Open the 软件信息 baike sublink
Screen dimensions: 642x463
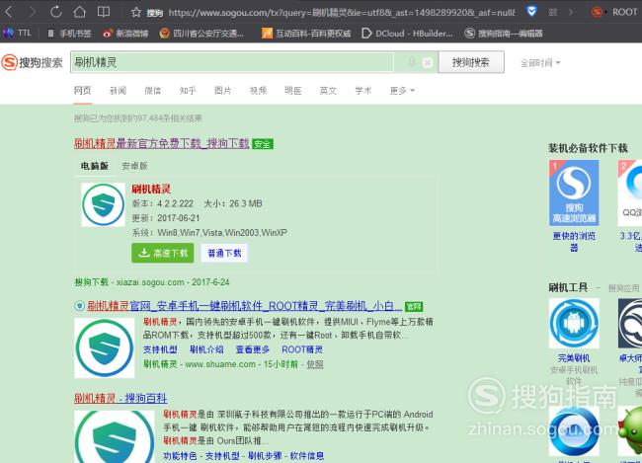(x=307, y=456)
